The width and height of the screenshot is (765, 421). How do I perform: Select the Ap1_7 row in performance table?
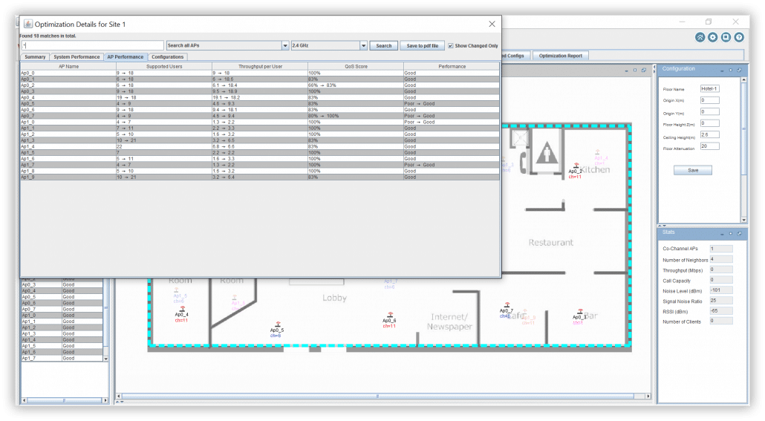[259, 165]
